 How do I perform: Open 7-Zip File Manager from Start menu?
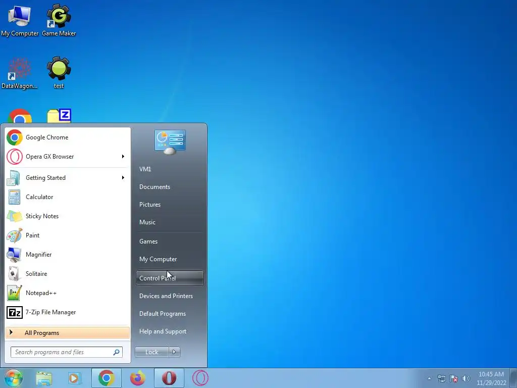tap(68, 312)
